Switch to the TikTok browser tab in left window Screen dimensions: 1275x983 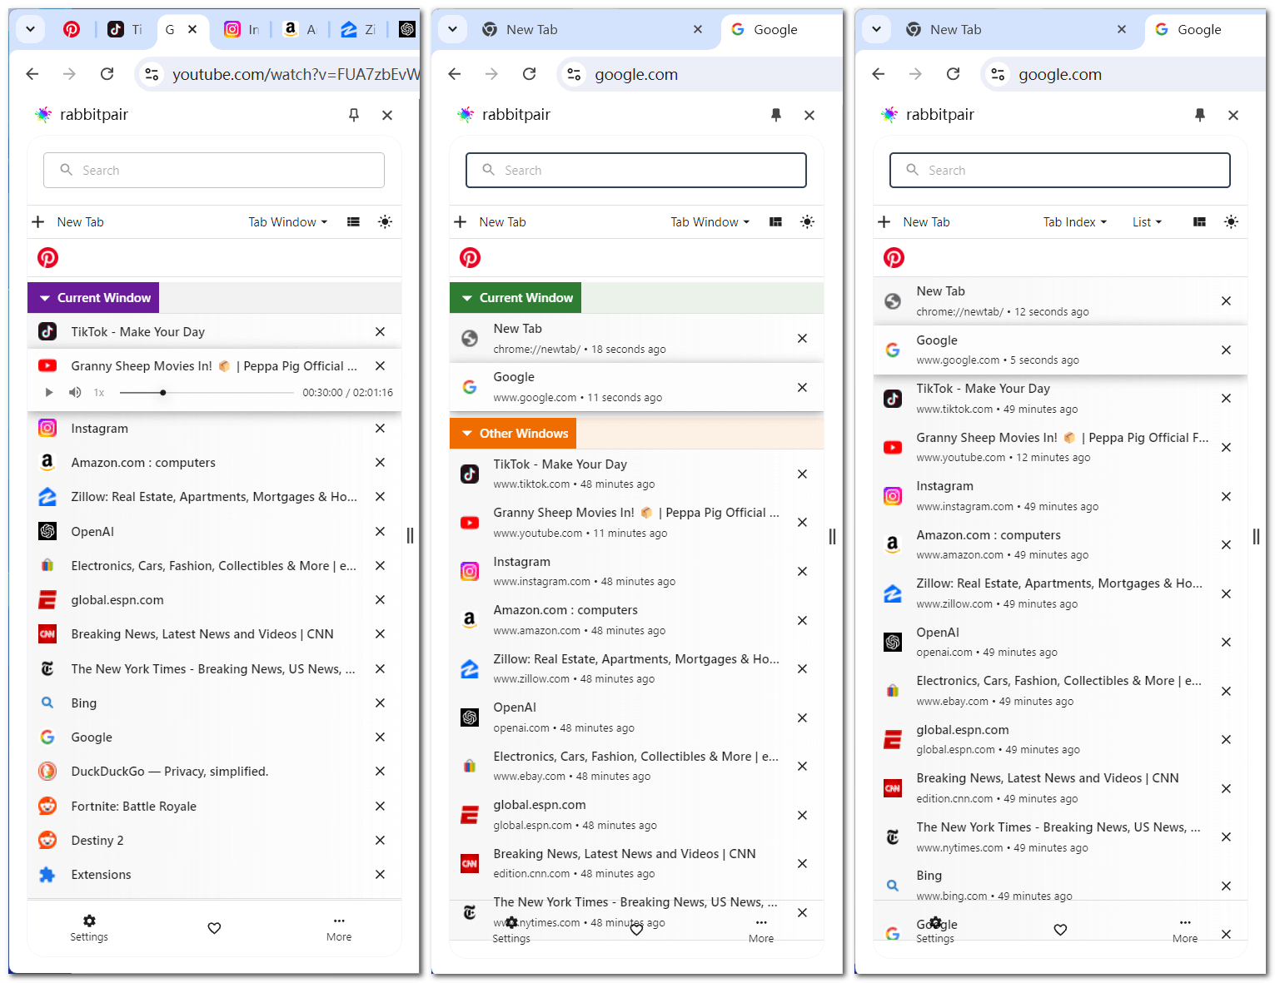pos(125,29)
